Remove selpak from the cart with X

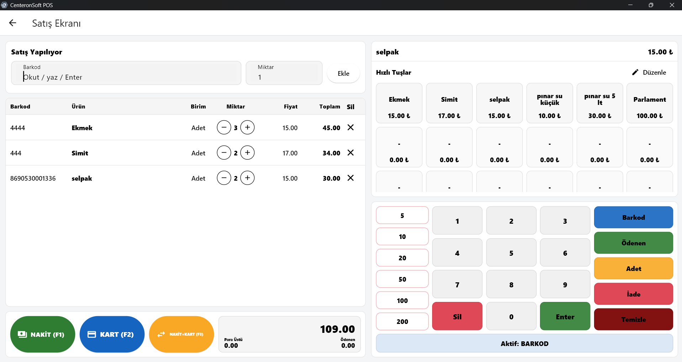click(350, 178)
